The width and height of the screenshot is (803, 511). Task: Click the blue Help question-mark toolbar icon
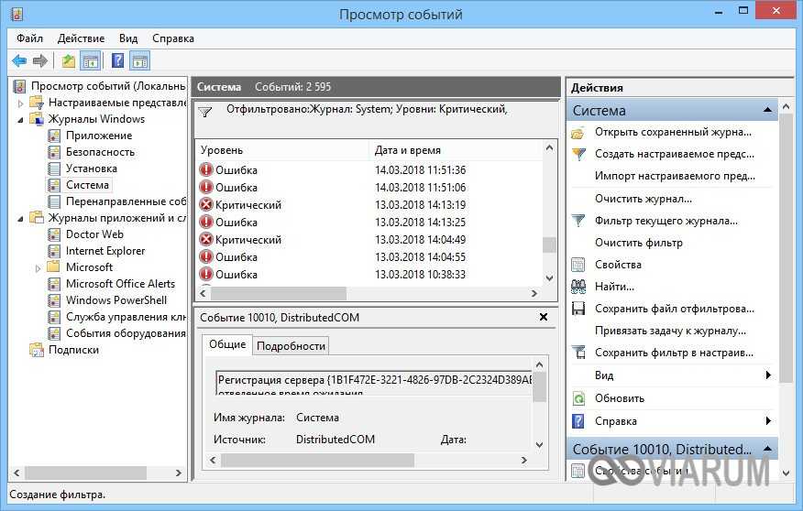coord(117,61)
